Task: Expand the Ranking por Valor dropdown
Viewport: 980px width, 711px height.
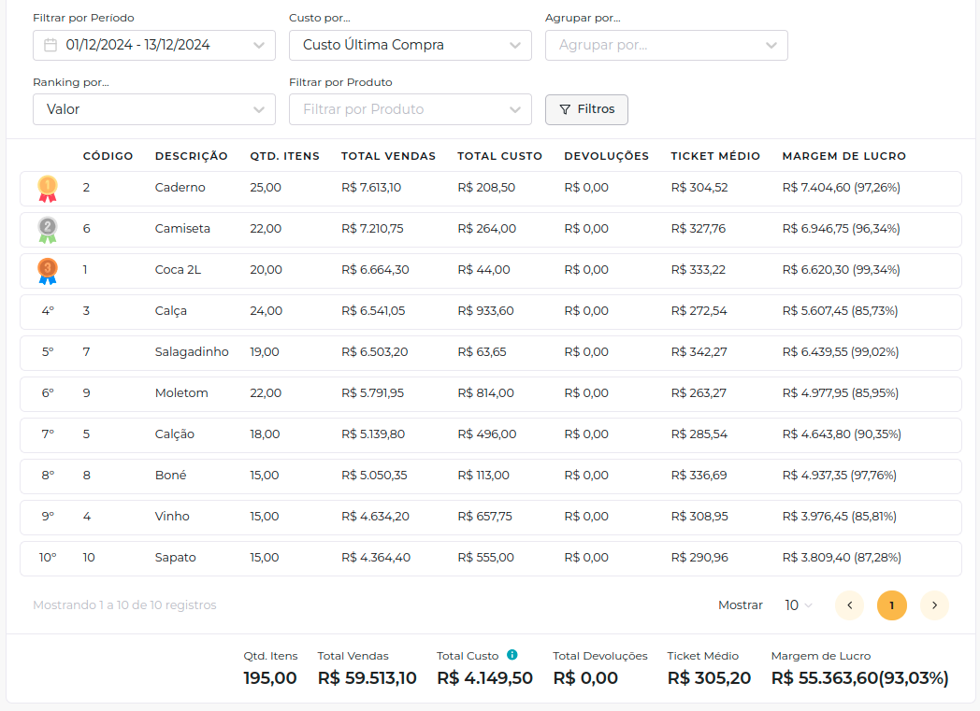Action: tap(153, 109)
